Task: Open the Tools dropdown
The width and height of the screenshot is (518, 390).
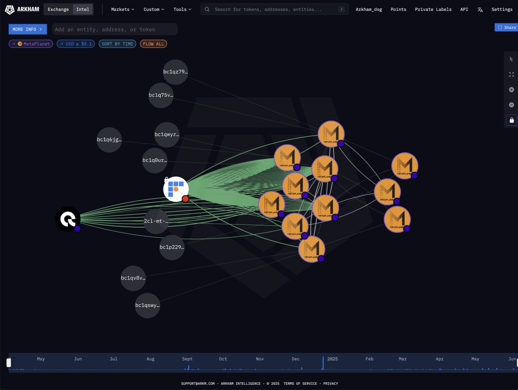Action: 182,9
